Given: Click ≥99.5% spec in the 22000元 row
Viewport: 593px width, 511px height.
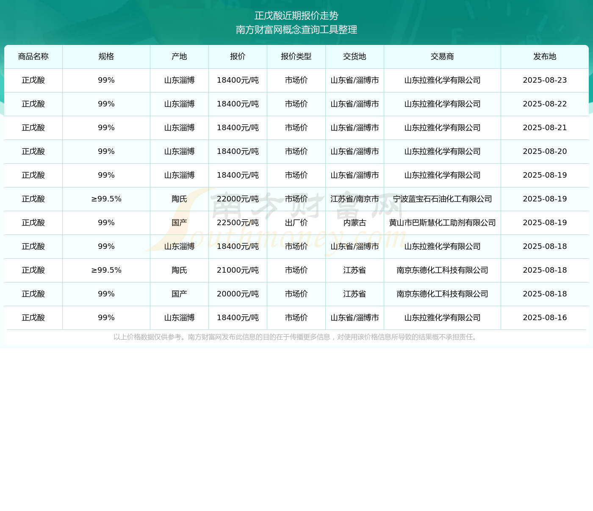Looking at the screenshot, I should point(106,199).
